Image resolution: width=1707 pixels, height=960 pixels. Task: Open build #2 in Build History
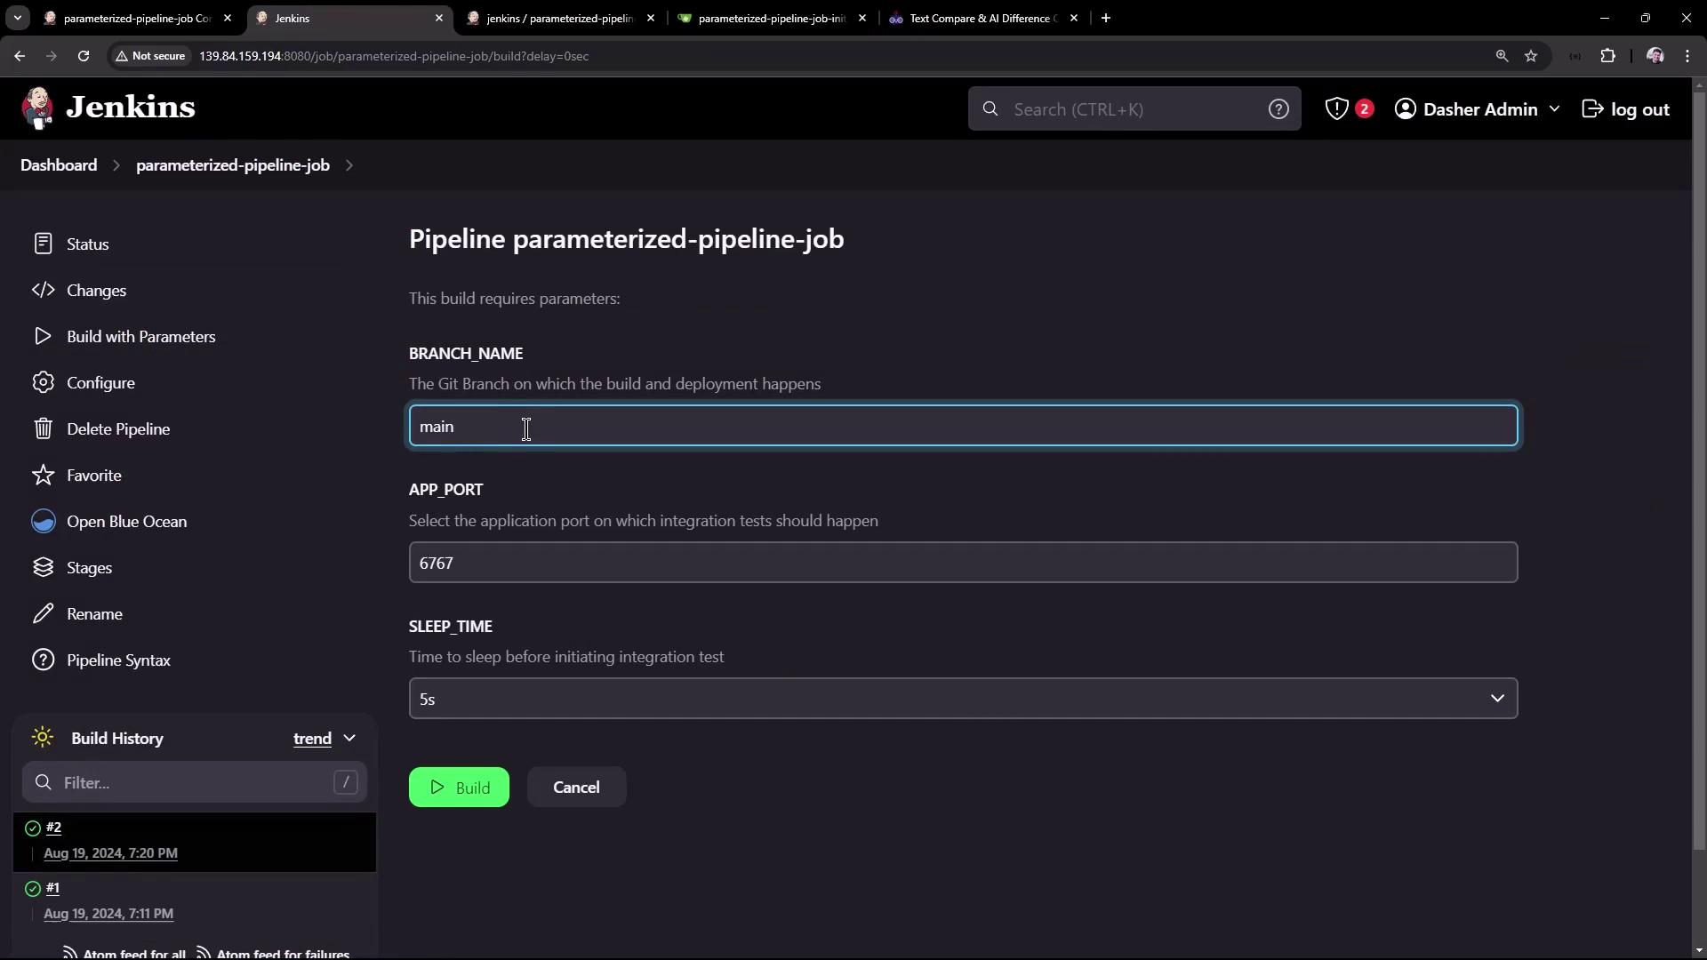pyautogui.click(x=53, y=828)
